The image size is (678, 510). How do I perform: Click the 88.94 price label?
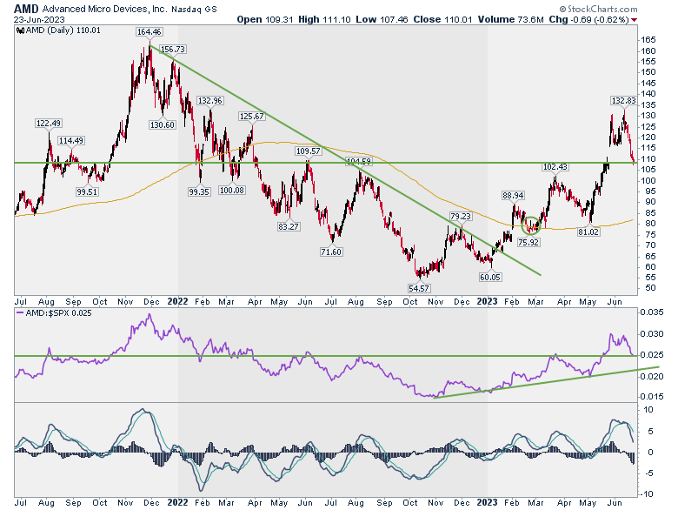(513, 196)
